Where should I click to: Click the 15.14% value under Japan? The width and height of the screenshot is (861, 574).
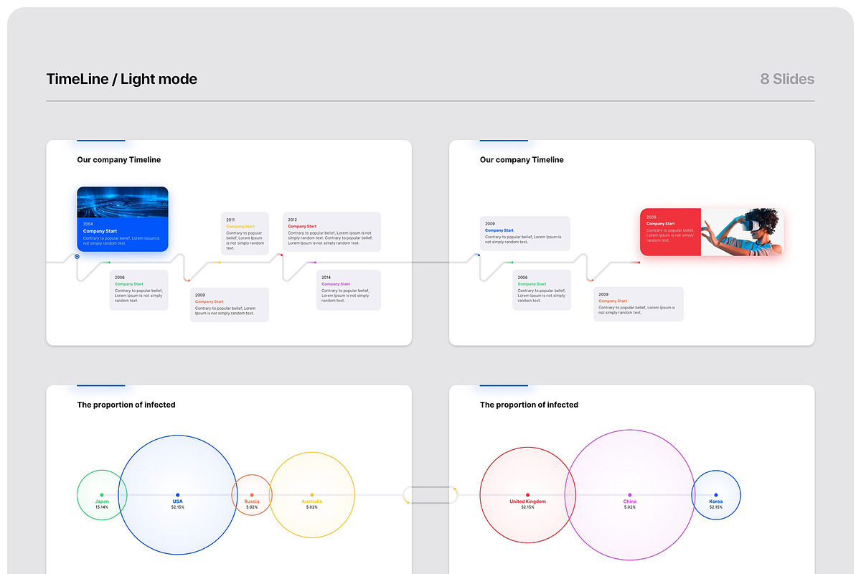point(102,507)
